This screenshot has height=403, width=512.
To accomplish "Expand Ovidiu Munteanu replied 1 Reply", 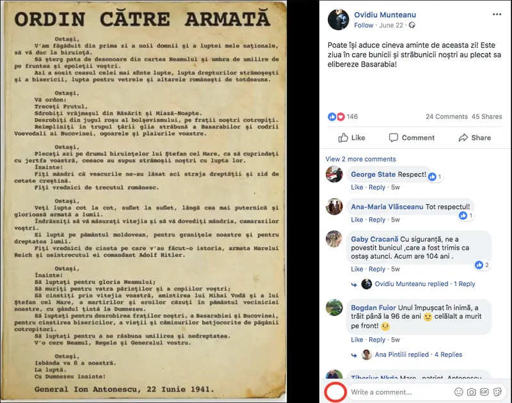I will click(x=425, y=284).
